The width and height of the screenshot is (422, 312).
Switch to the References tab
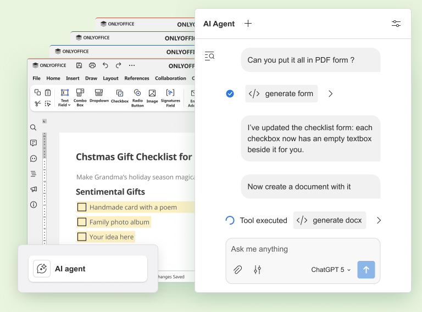pyautogui.click(x=137, y=79)
